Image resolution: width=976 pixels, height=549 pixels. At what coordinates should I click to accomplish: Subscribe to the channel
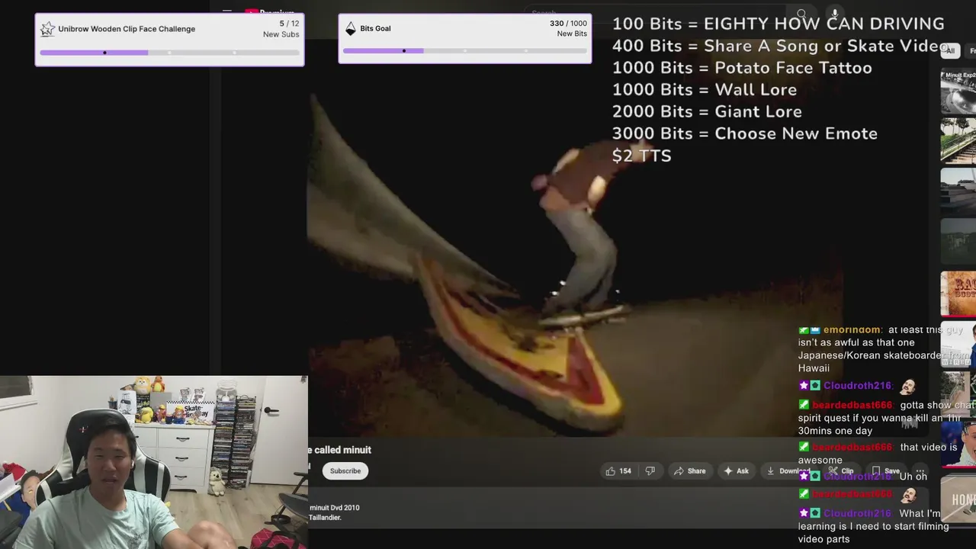click(345, 471)
